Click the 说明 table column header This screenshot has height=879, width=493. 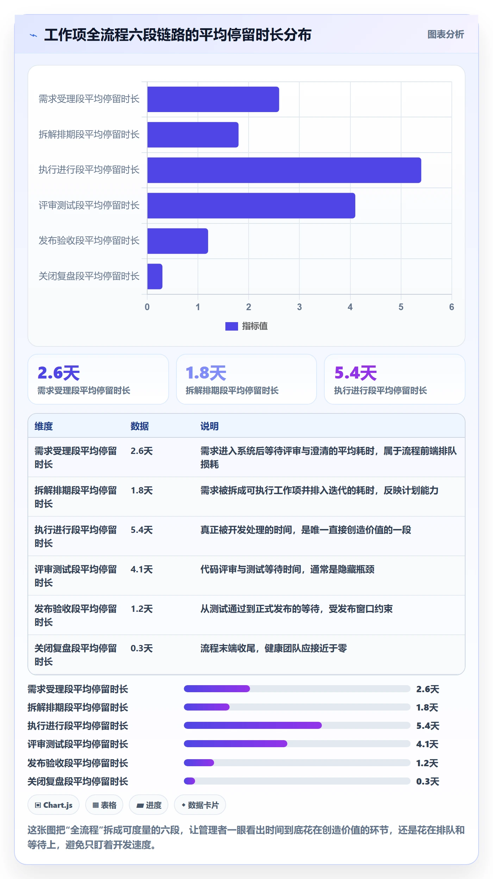[x=210, y=426]
